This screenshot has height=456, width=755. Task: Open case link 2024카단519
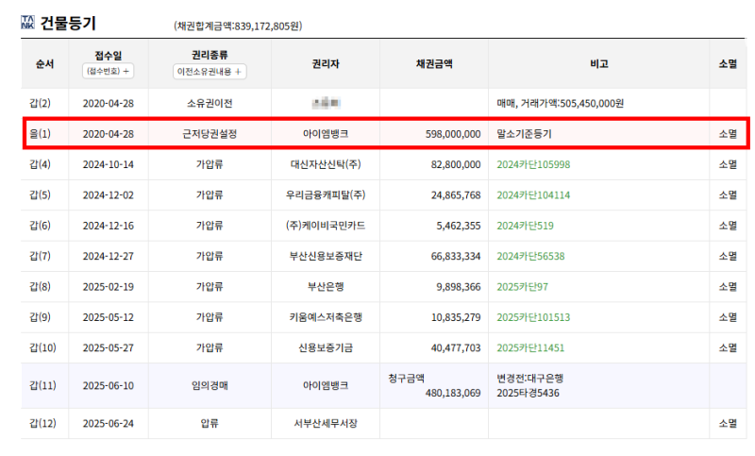coord(525,226)
